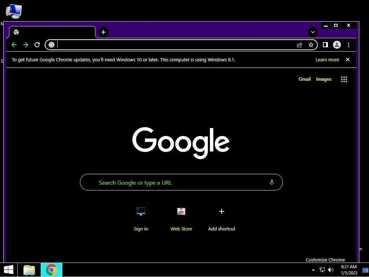Select the computer icon on desktop
369x277 pixels.
point(14,11)
